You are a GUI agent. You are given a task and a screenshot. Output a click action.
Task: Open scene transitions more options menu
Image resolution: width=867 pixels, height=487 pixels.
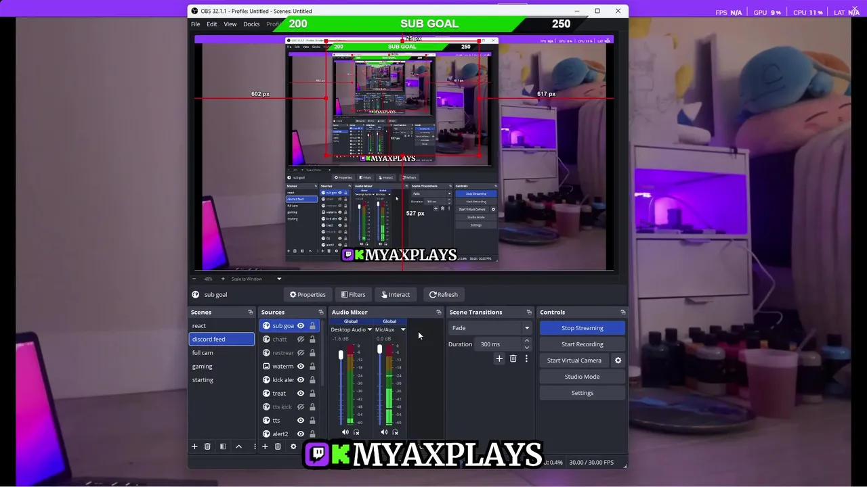[526, 358]
